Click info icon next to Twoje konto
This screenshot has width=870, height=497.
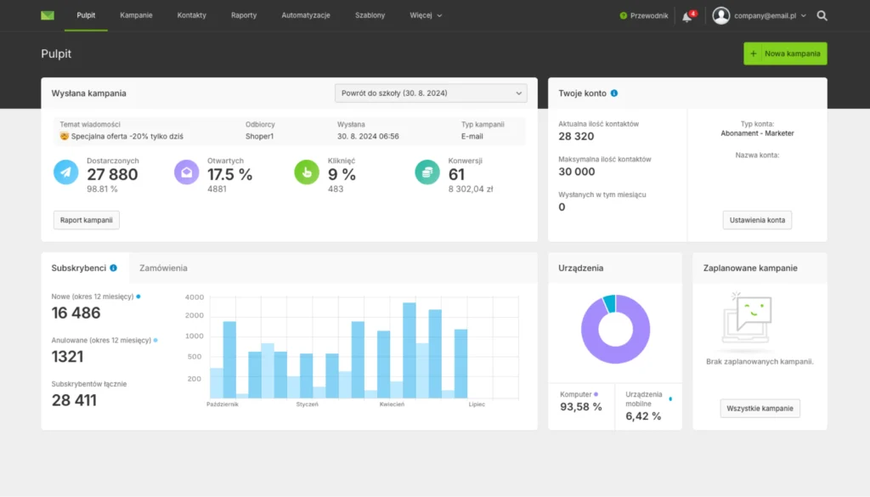point(614,93)
